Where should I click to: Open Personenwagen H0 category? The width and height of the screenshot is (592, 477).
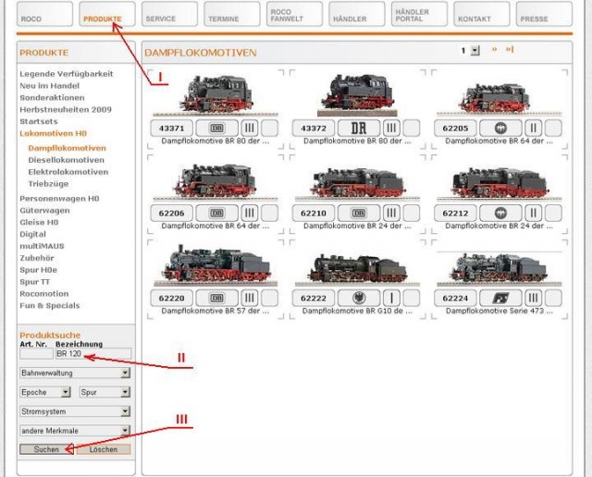tap(59, 199)
